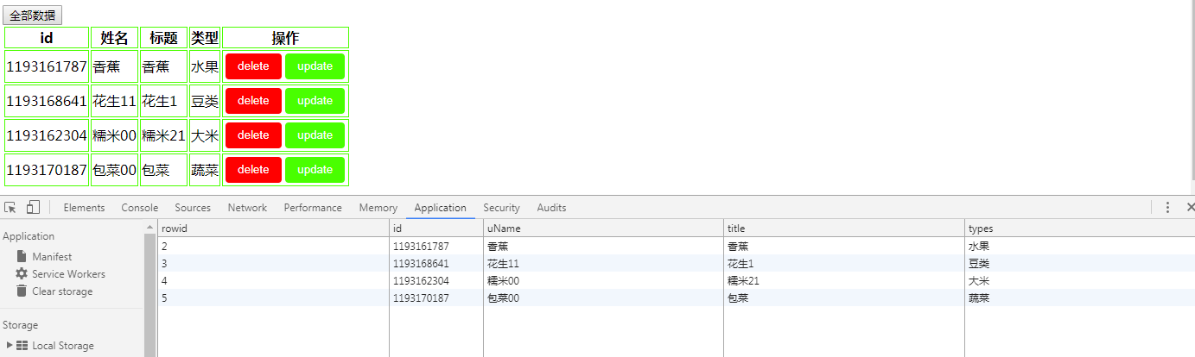Open the Security tab

pyautogui.click(x=501, y=208)
